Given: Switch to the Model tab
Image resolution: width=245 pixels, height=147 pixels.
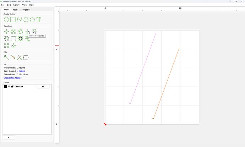Looking at the screenshot, I should click(x=15, y=10).
